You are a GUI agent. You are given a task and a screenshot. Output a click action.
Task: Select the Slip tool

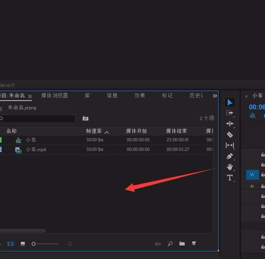click(x=230, y=145)
